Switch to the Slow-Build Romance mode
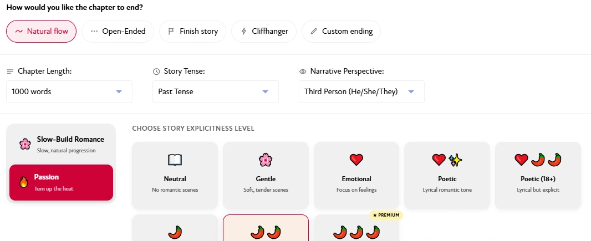The height and width of the screenshot is (241, 591). 61,144
